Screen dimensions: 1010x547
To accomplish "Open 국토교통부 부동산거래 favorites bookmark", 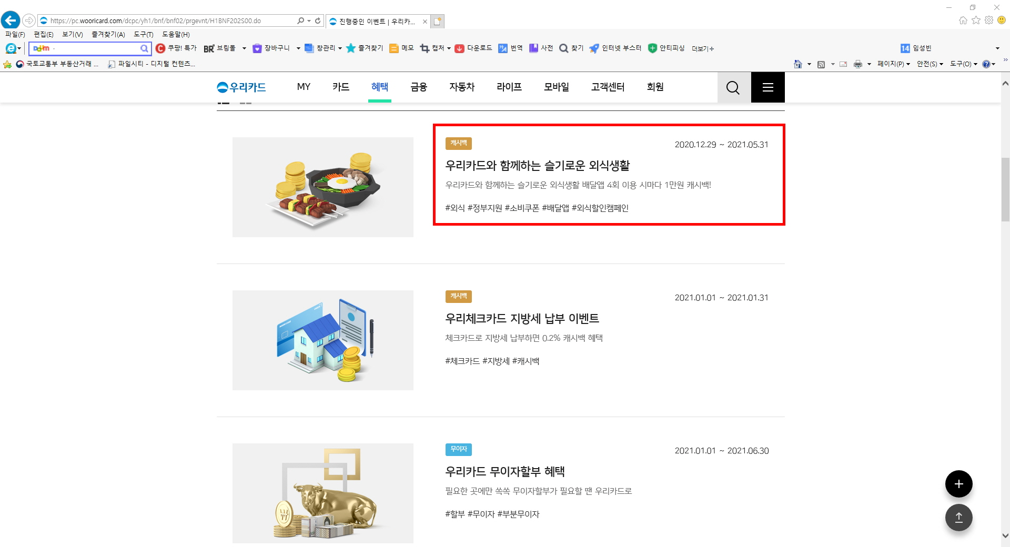I will pyautogui.click(x=57, y=64).
